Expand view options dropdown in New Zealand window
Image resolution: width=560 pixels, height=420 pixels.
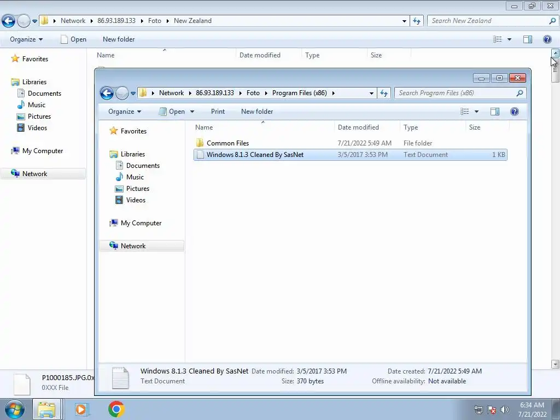[509, 39]
